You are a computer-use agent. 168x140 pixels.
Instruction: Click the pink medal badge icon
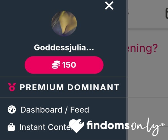tap(12, 87)
